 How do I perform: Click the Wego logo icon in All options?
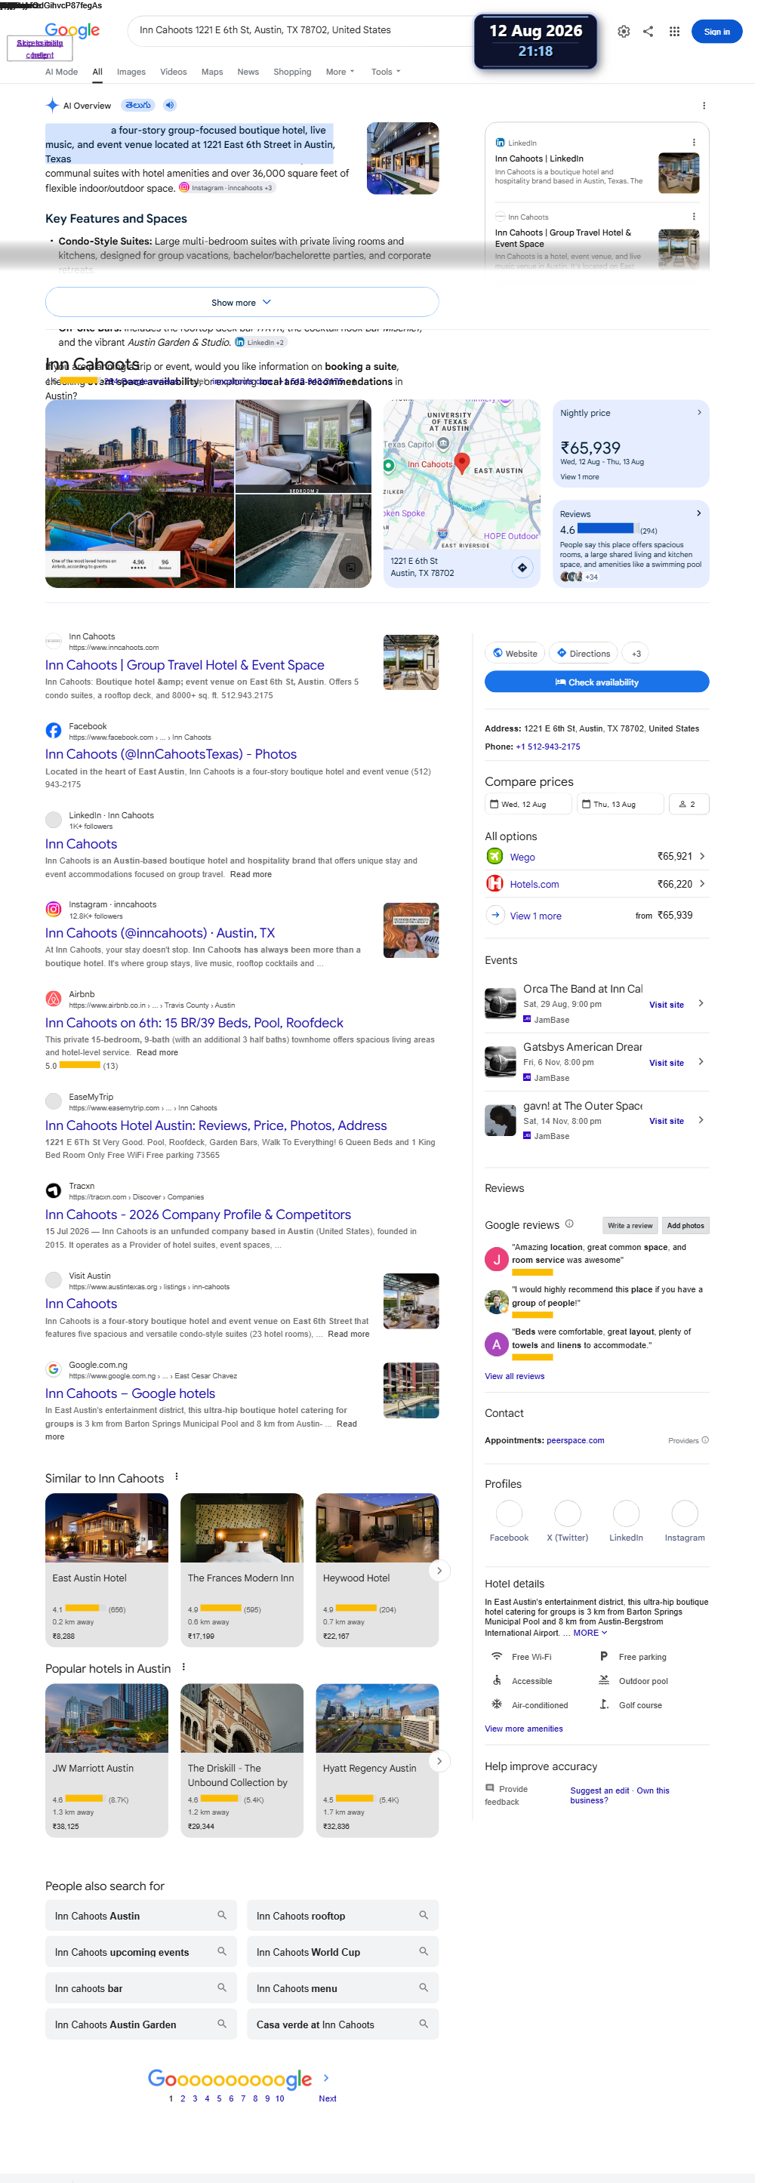pyautogui.click(x=494, y=856)
